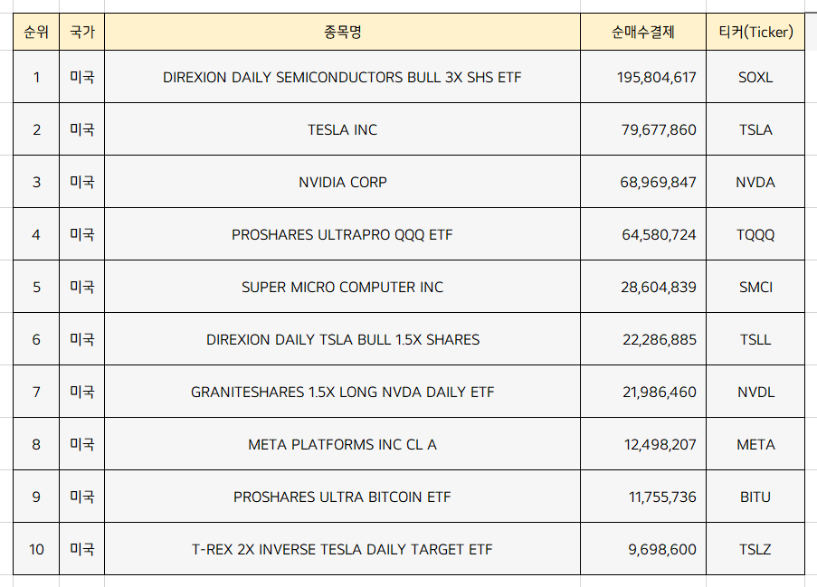
Task: Select the SMCI ticker cell
Action: pos(755,287)
